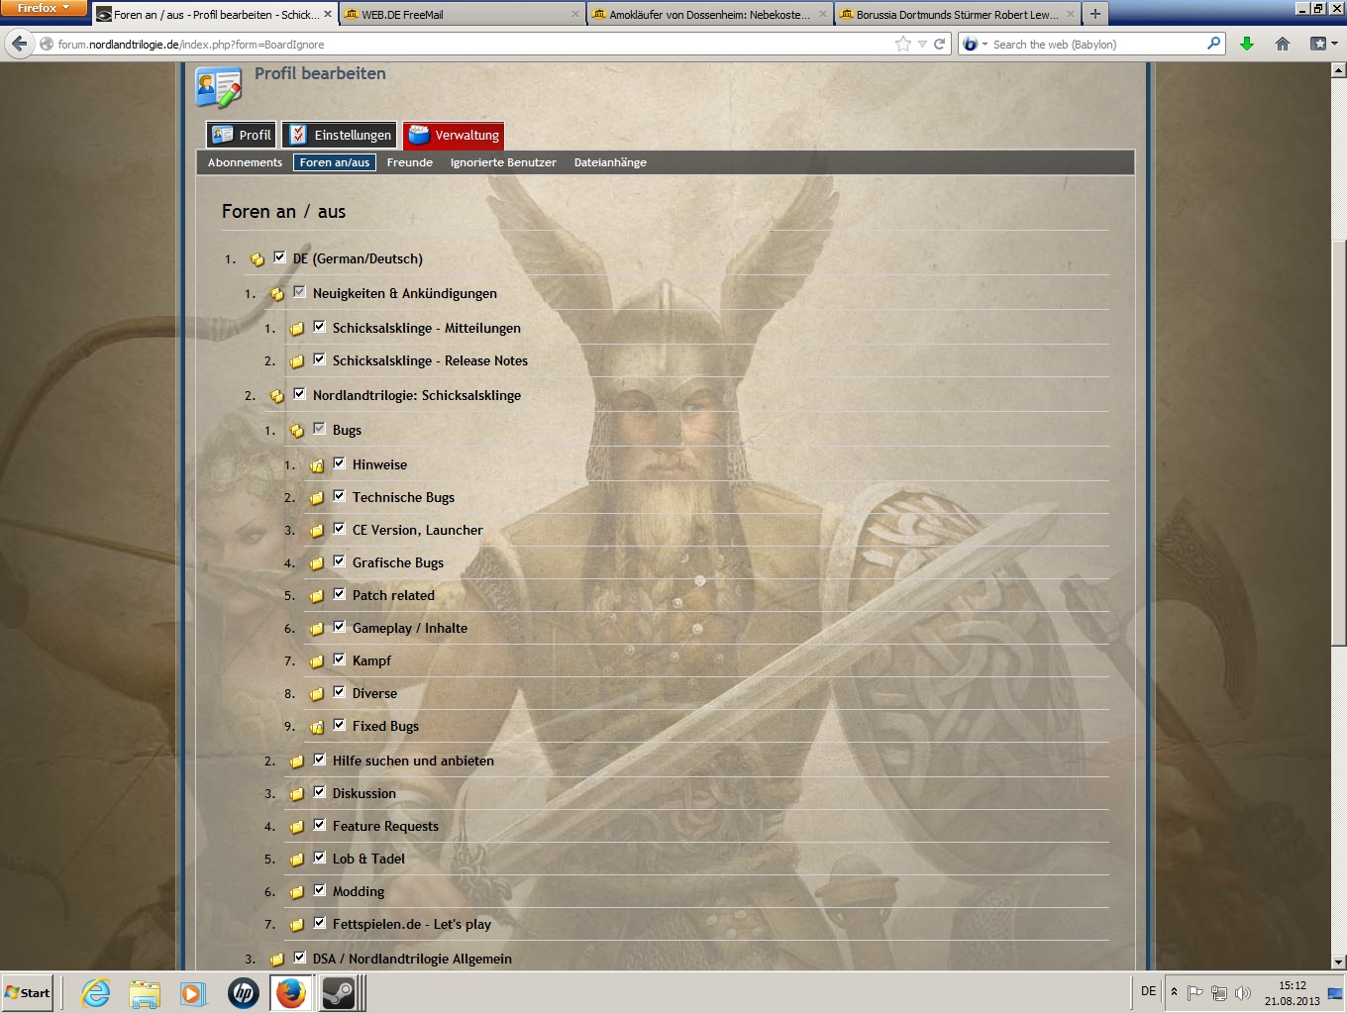Focus the address bar URL field
1347x1014 pixels.
473,44
